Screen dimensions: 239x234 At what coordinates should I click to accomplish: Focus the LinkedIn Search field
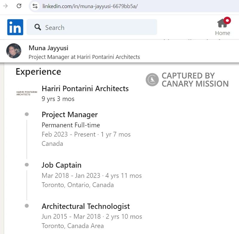click(92, 27)
